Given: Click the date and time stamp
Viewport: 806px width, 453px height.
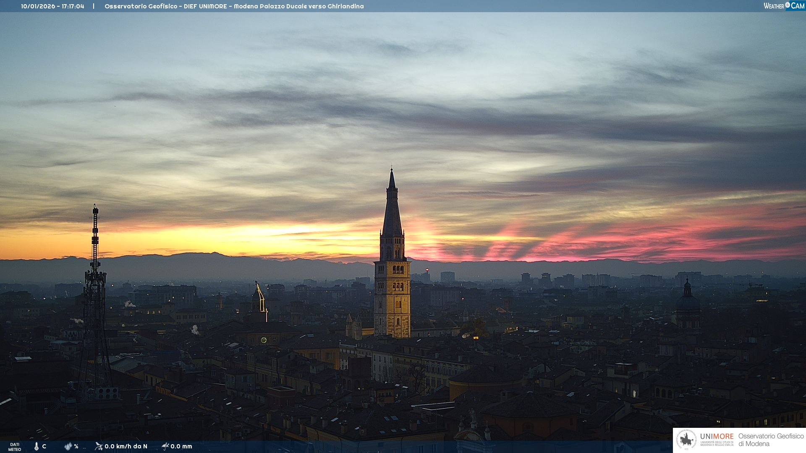Looking at the screenshot, I should pyautogui.click(x=52, y=6).
